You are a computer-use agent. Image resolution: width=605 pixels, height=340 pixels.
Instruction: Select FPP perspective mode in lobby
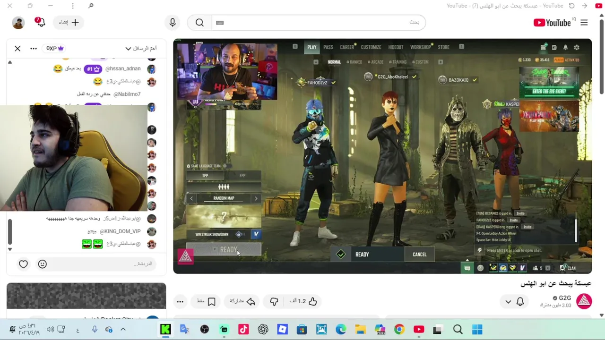tap(242, 176)
